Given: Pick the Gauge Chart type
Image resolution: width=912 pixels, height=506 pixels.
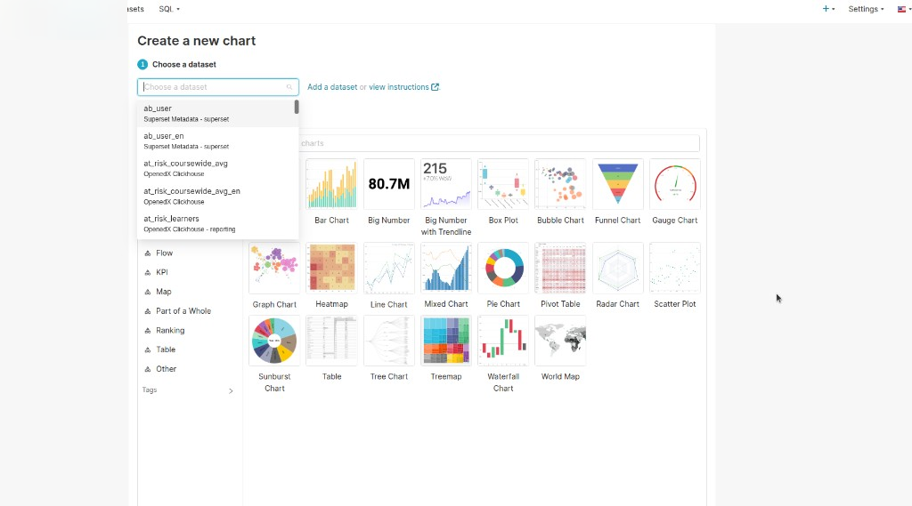Looking at the screenshot, I should 675,184.
